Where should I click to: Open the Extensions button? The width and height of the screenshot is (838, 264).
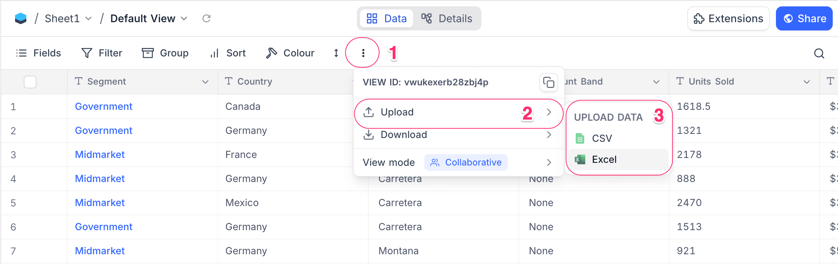tap(728, 18)
